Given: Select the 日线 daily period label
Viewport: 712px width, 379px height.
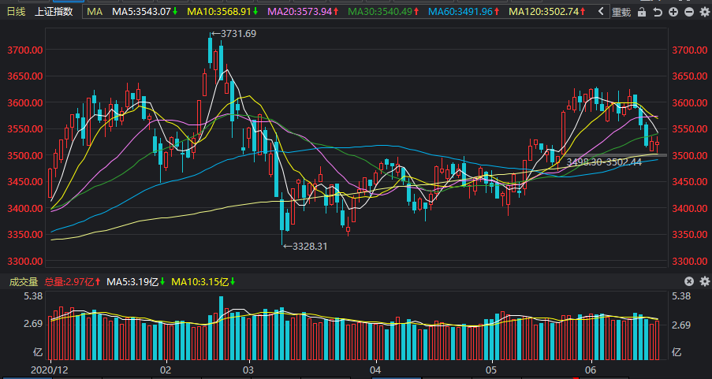Looking at the screenshot, I should click(17, 12).
